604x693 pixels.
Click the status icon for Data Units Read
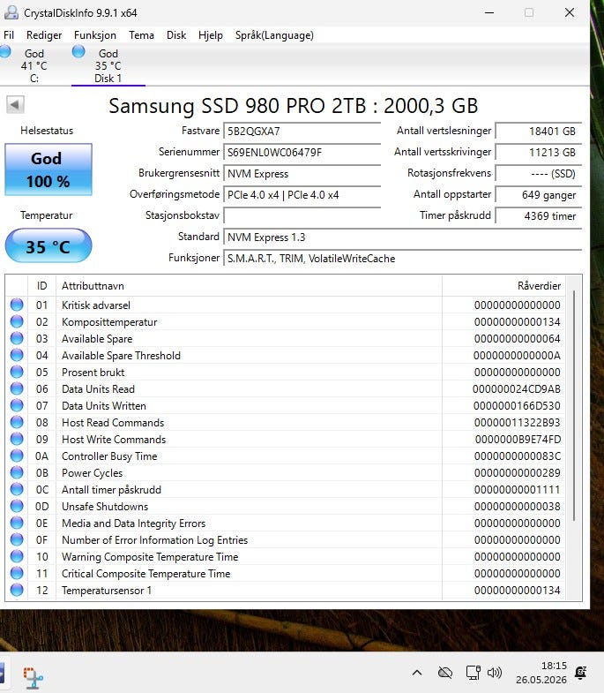click(17, 388)
